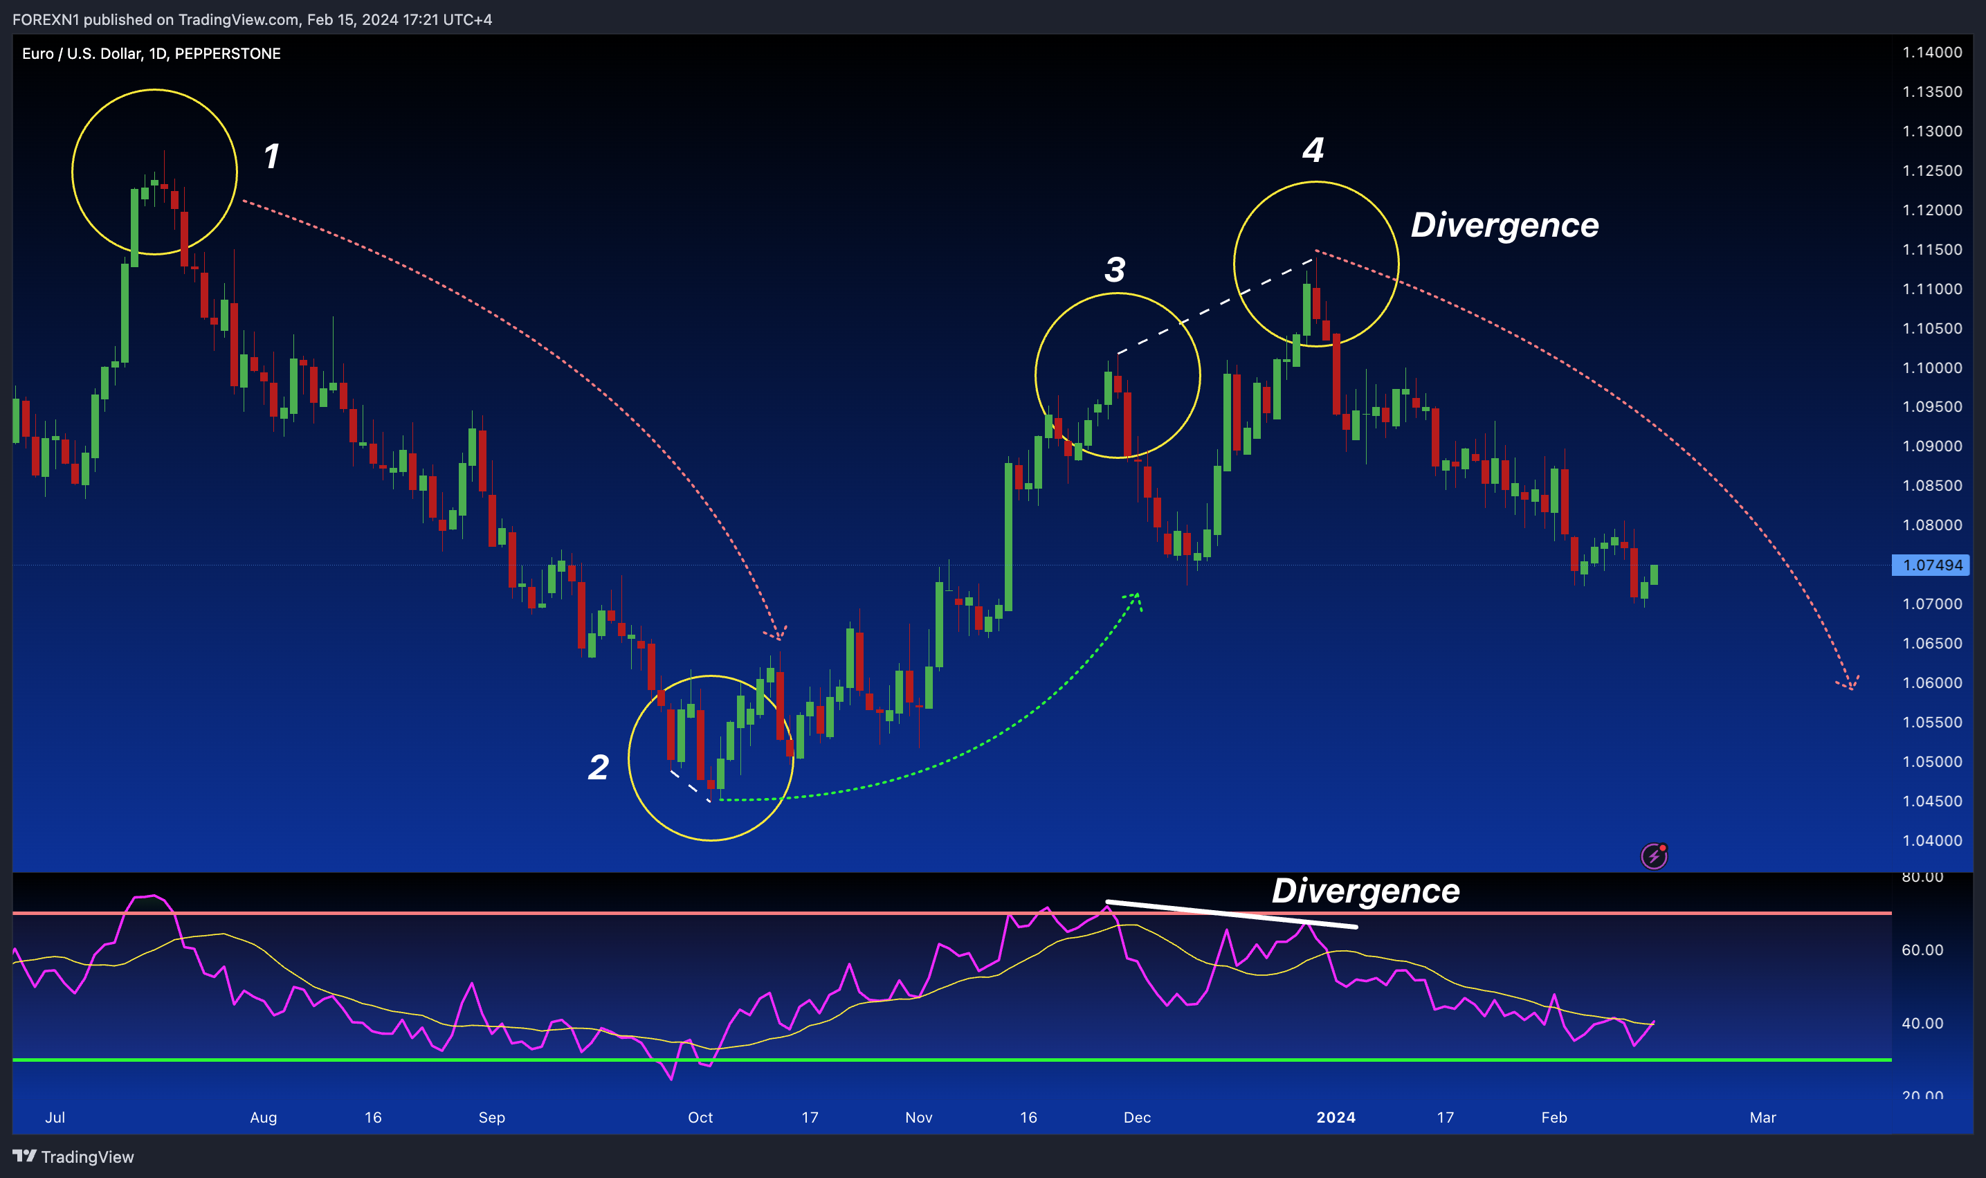Click the 1.12000 price axis label
The width and height of the screenshot is (1986, 1178).
pyautogui.click(x=1932, y=210)
